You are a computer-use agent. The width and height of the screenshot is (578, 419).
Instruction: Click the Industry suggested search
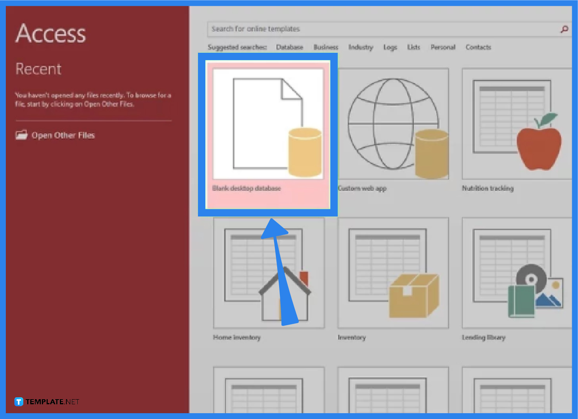(361, 47)
